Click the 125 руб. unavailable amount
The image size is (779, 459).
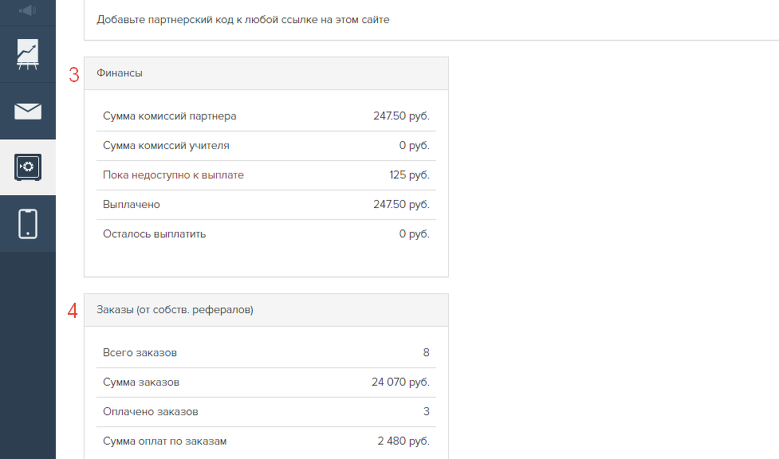click(409, 175)
